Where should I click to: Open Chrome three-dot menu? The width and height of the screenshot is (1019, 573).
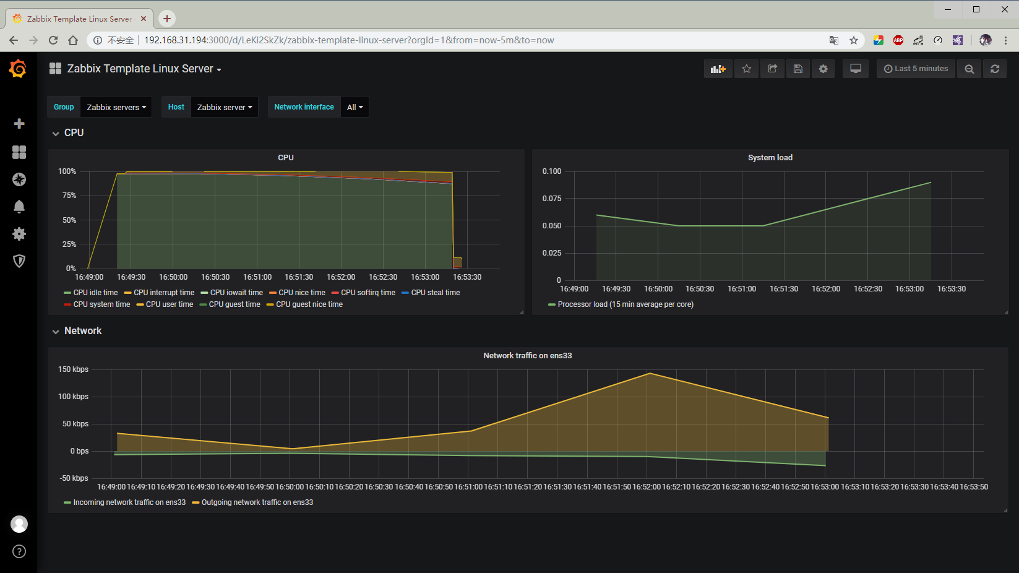[x=1005, y=40]
